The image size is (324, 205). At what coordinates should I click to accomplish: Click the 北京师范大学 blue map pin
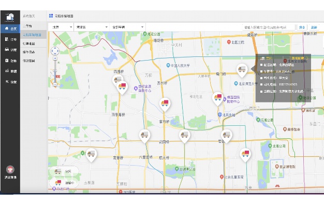pos(236,84)
